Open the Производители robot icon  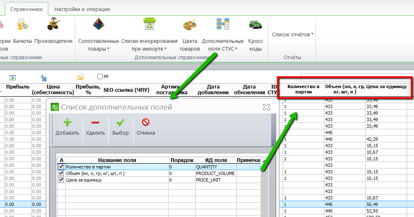click(54, 24)
